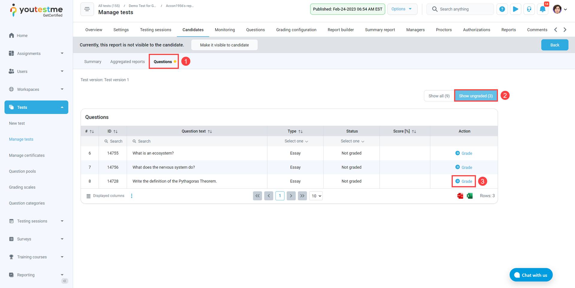Open the Type filter Select one dropdown
This screenshot has height=288, width=575.
(296, 141)
